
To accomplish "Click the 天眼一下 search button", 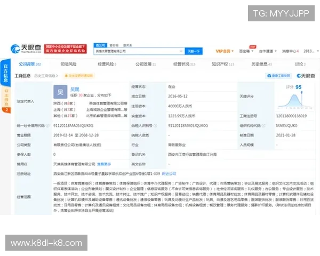I will tap(194, 51).
